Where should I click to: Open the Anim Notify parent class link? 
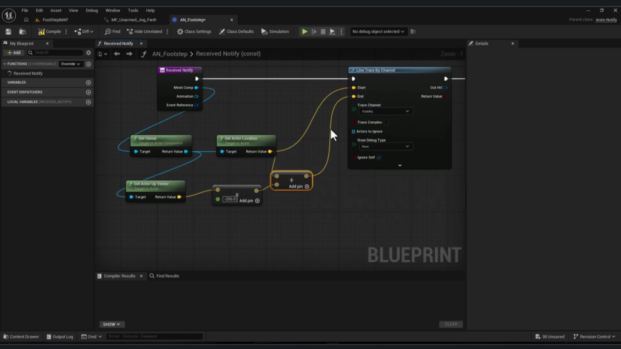(x=606, y=20)
